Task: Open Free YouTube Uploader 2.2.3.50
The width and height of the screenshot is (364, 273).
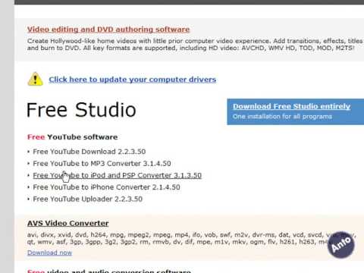Action: pyautogui.click(x=88, y=199)
